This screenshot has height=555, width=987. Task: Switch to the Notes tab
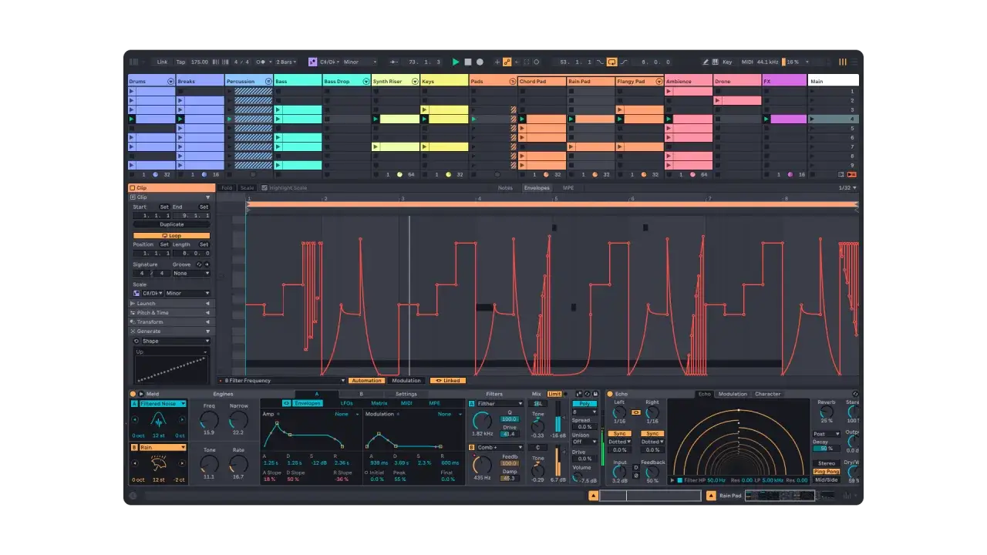(505, 188)
